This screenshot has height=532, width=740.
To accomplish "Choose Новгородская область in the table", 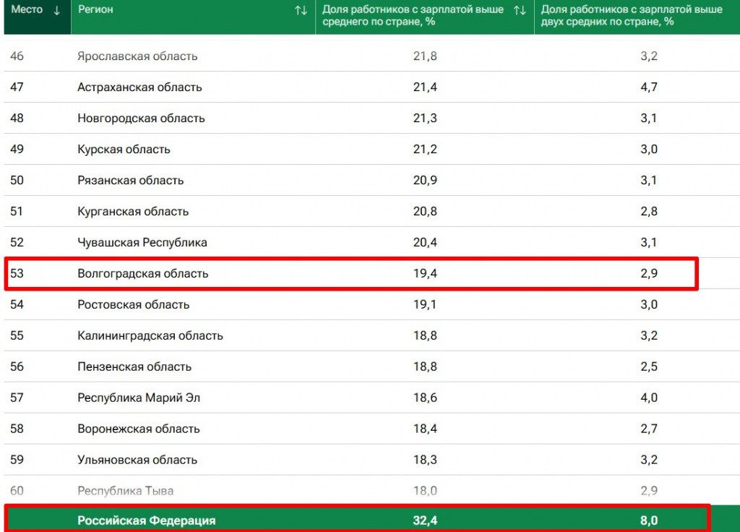I will pyautogui.click(x=141, y=119).
